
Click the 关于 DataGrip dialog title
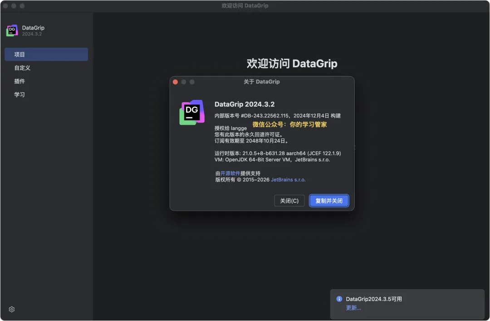(262, 82)
